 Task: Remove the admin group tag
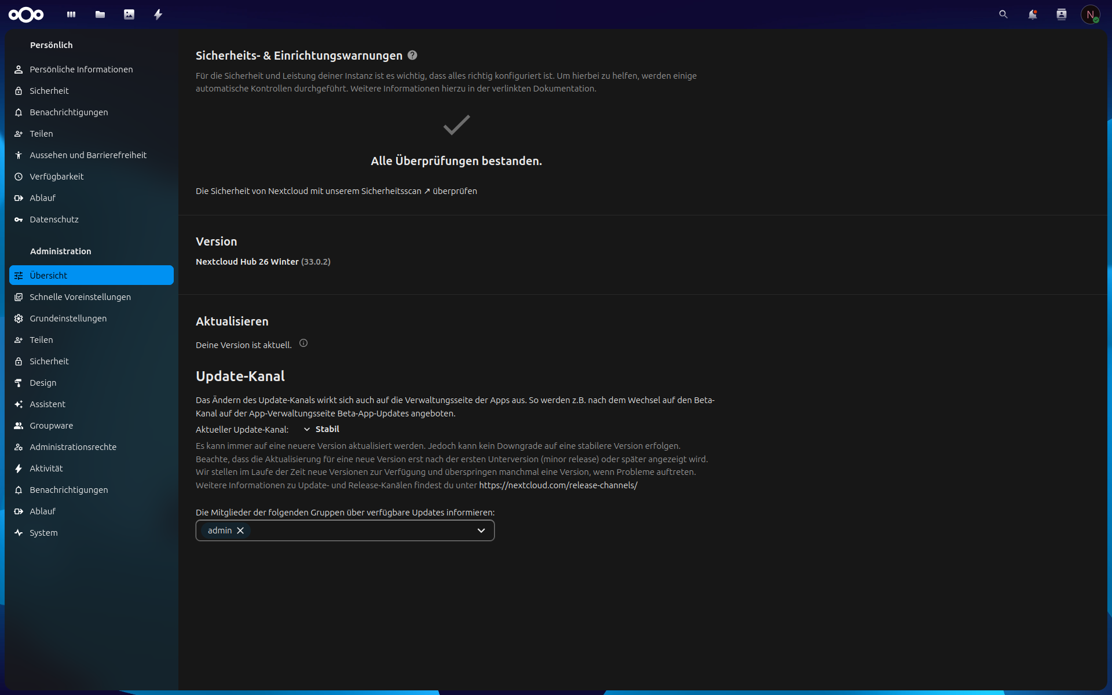click(240, 531)
